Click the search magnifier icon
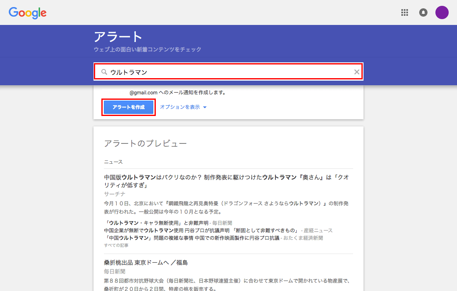Viewport: 457px width, 291px height. [104, 72]
